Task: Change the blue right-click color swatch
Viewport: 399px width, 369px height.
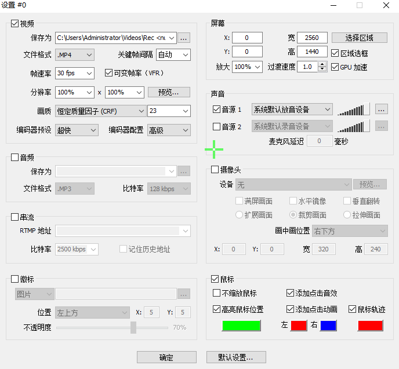Action: coord(328,326)
